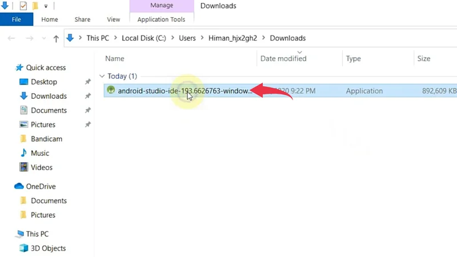Click the Back navigation arrow

click(x=11, y=38)
